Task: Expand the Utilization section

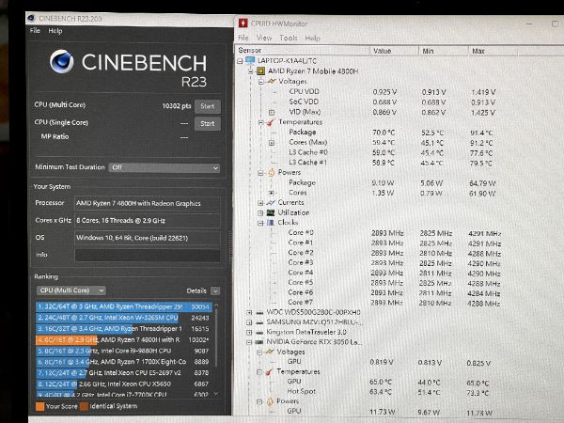Action: pos(260,213)
